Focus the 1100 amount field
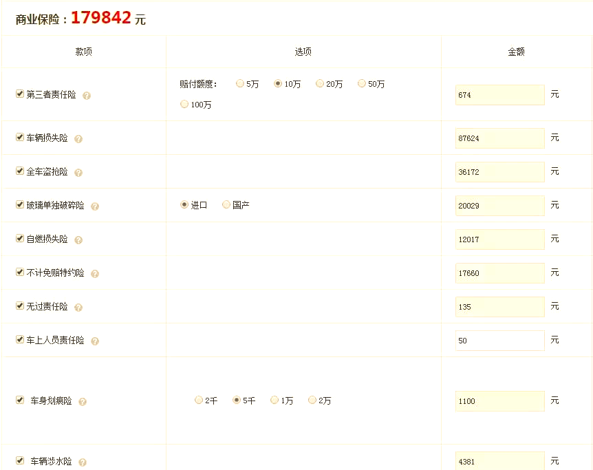 point(500,401)
